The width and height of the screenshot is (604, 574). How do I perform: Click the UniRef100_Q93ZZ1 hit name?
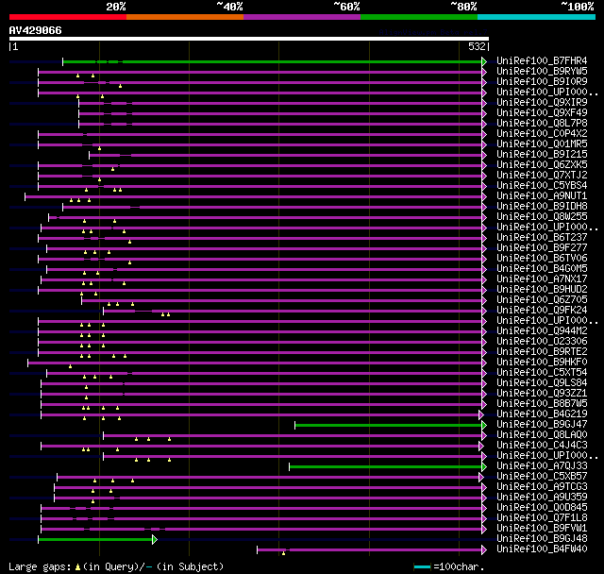tap(542, 394)
